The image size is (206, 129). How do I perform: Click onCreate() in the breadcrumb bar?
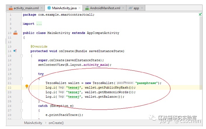[56, 123]
